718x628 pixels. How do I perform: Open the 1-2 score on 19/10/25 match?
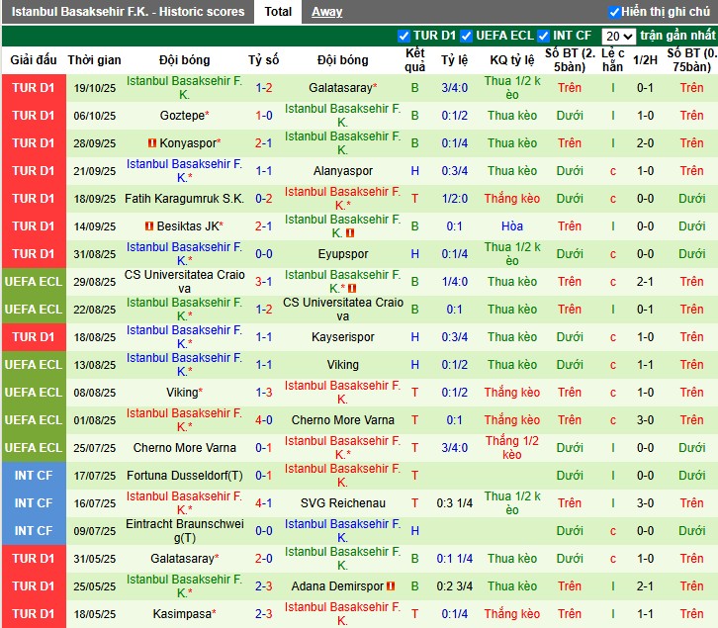tap(264, 87)
